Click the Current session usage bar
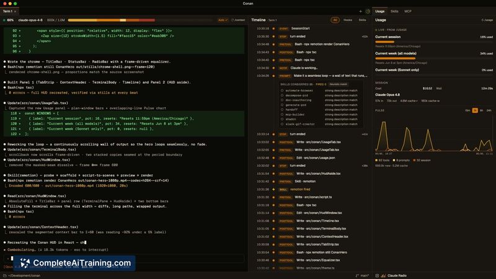 (433, 42)
